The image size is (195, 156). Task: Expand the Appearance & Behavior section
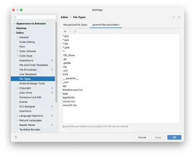pyautogui.click(x=14, y=23)
